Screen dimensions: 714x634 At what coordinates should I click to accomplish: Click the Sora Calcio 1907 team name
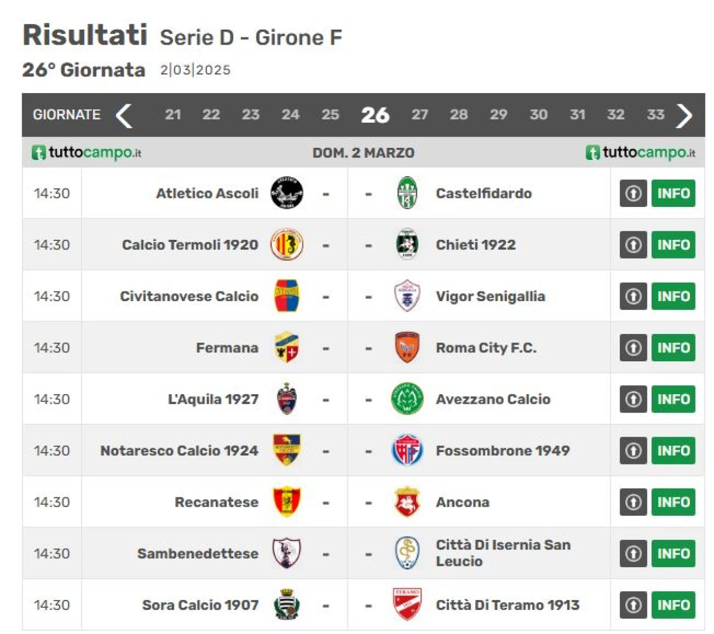tap(200, 604)
